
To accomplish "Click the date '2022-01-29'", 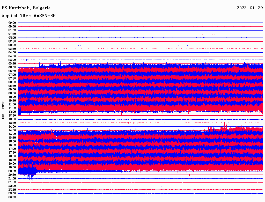I will (250, 8).
